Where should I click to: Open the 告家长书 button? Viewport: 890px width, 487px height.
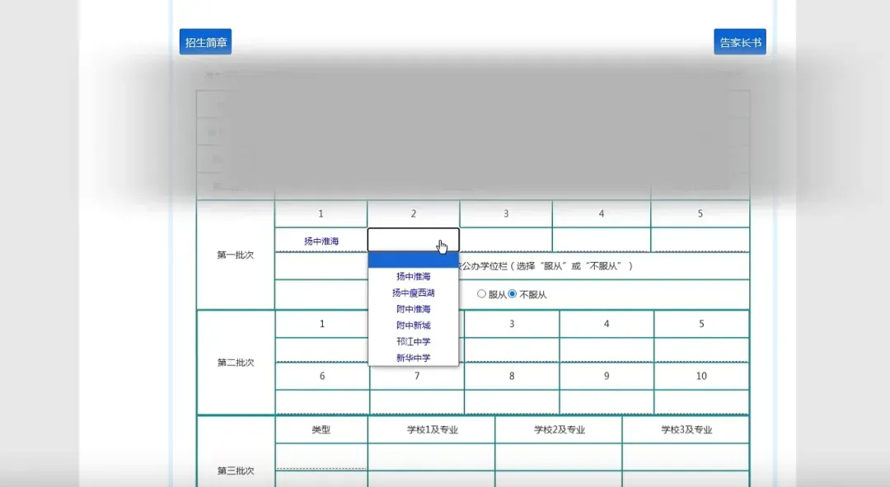pos(739,42)
